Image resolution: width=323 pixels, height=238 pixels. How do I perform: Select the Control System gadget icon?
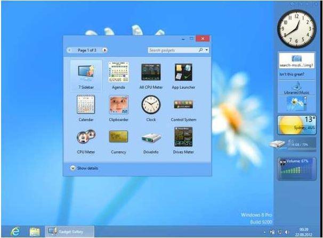(x=183, y=104)
